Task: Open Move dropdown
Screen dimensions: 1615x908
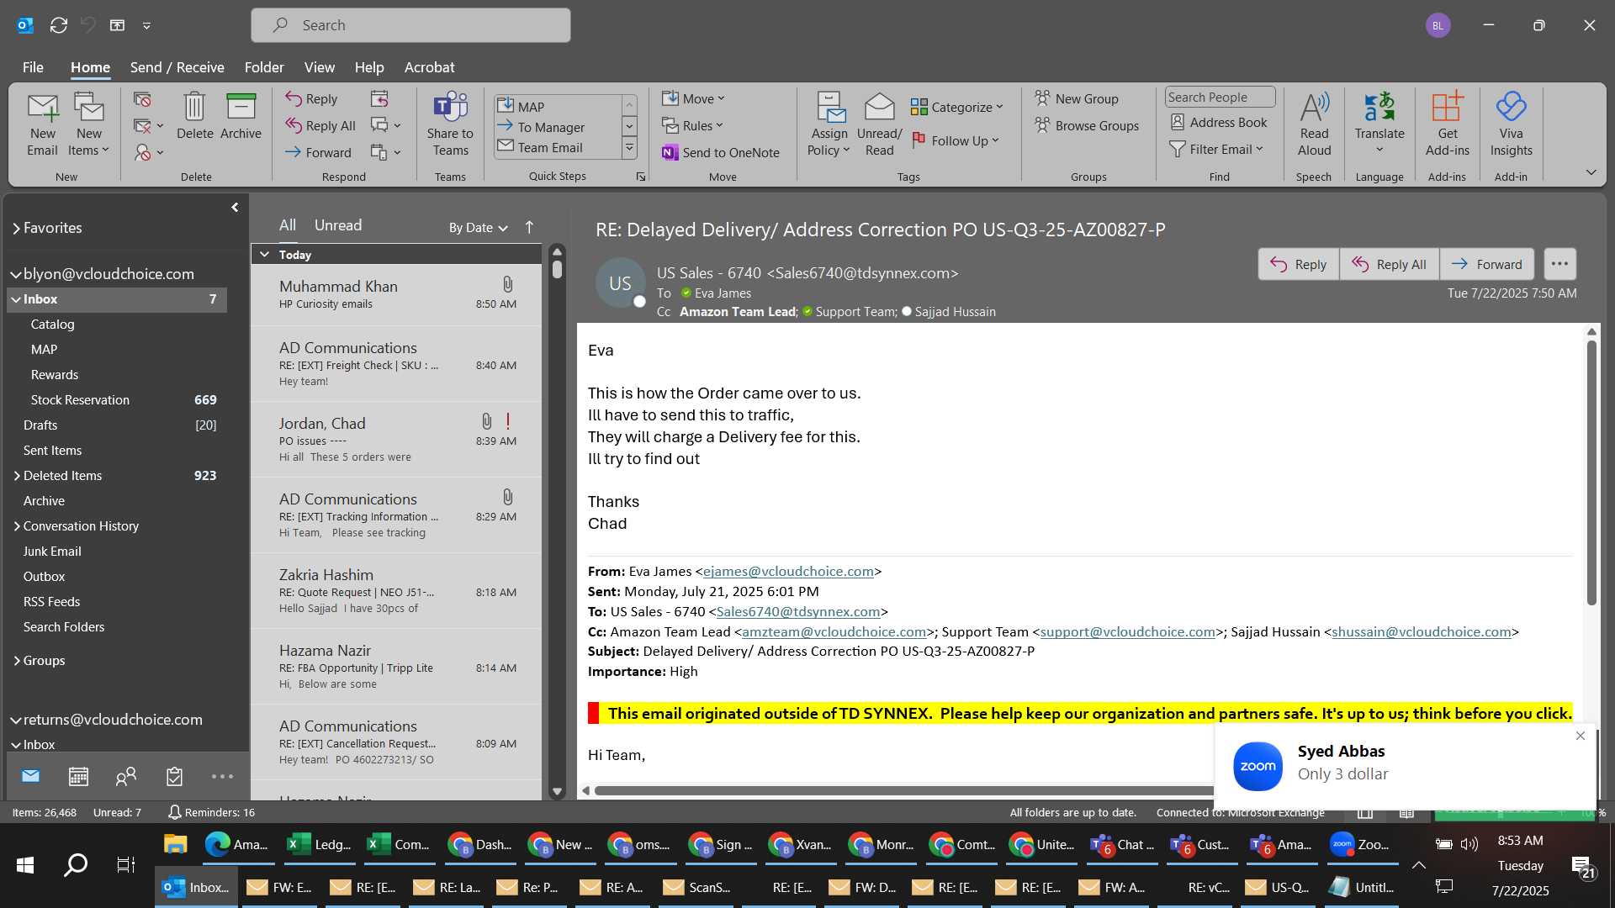Action: click(x=693, y=98)
